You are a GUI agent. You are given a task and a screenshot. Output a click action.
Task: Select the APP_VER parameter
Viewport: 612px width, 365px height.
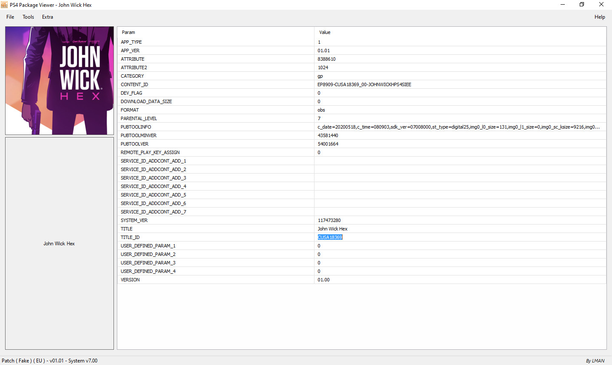click(x=130, y=51)
